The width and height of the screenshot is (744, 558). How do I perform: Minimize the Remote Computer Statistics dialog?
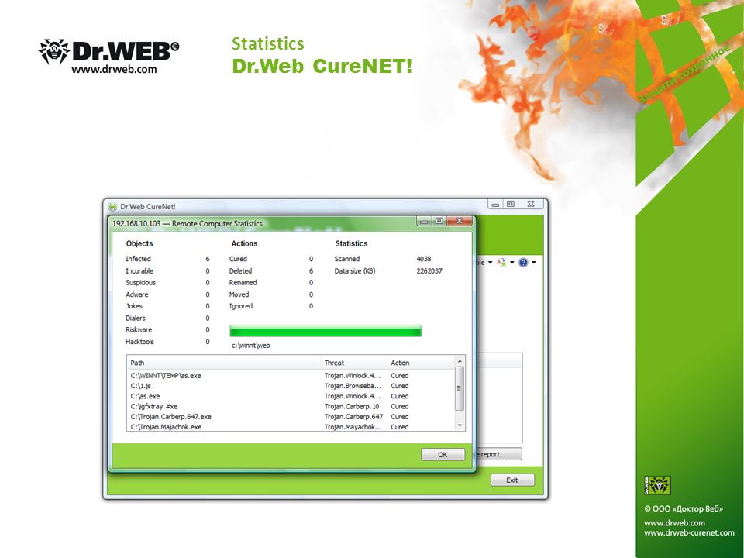pyautogui.click(x=424, y=221)
